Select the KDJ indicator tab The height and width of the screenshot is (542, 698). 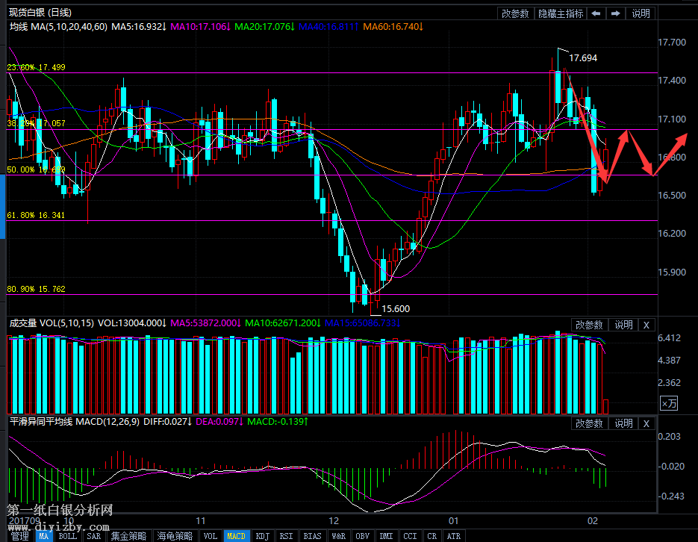[x=262, y=536]
